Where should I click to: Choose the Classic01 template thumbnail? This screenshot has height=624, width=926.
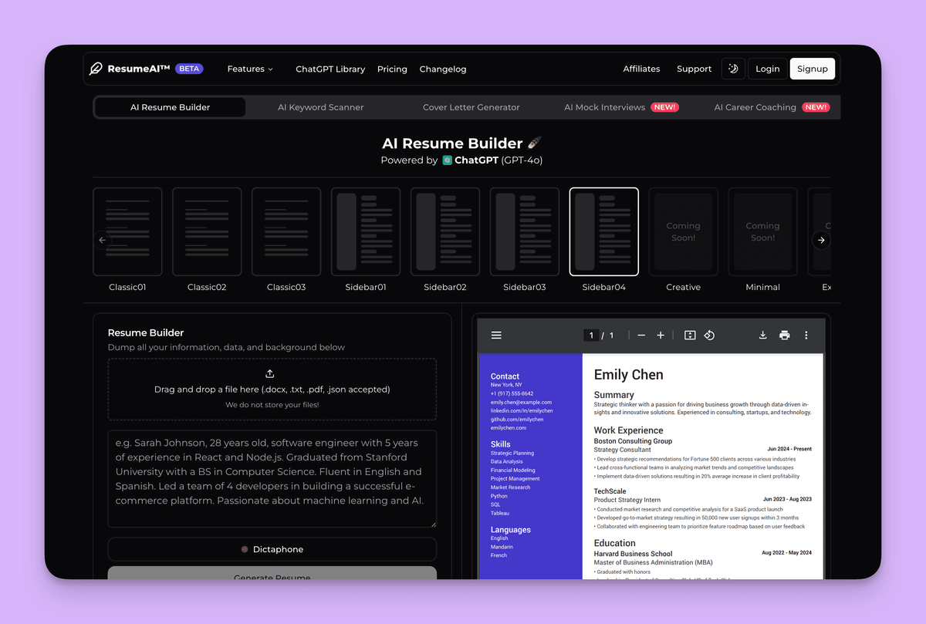[127, 231]
